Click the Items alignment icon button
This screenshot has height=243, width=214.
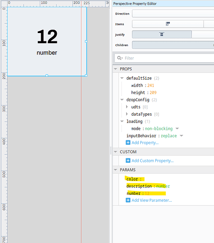[x=168, y=24]
